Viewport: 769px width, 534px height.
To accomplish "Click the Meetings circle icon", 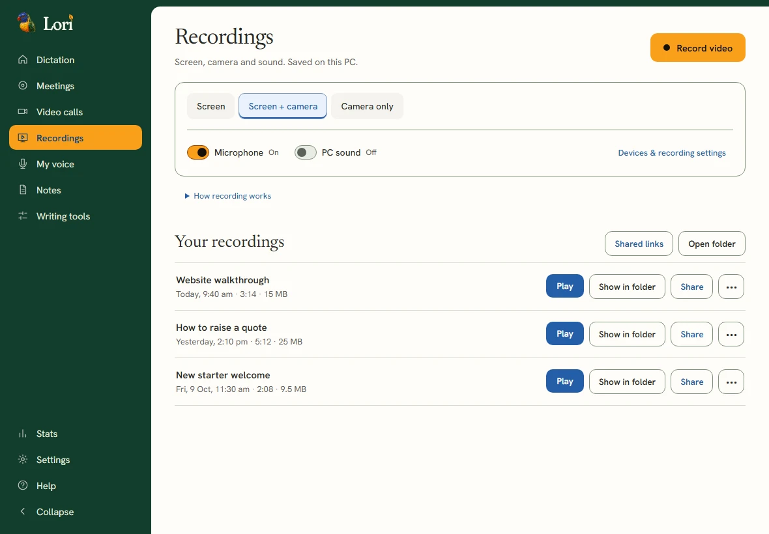I will click(x=23, y=86).
